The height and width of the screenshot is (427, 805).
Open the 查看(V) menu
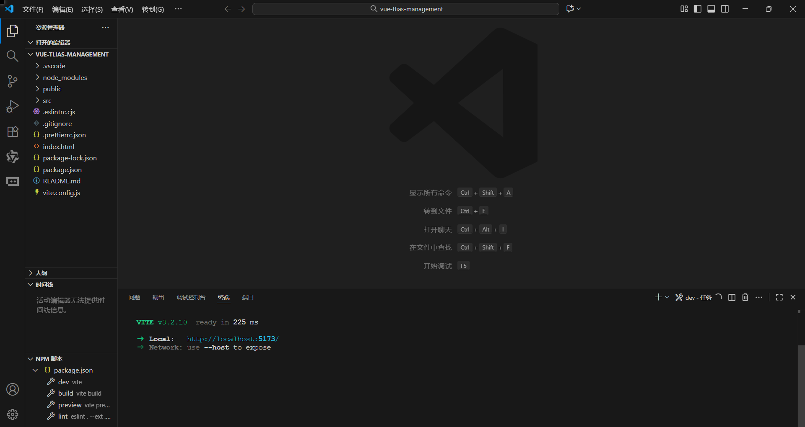tap(122, 9)
